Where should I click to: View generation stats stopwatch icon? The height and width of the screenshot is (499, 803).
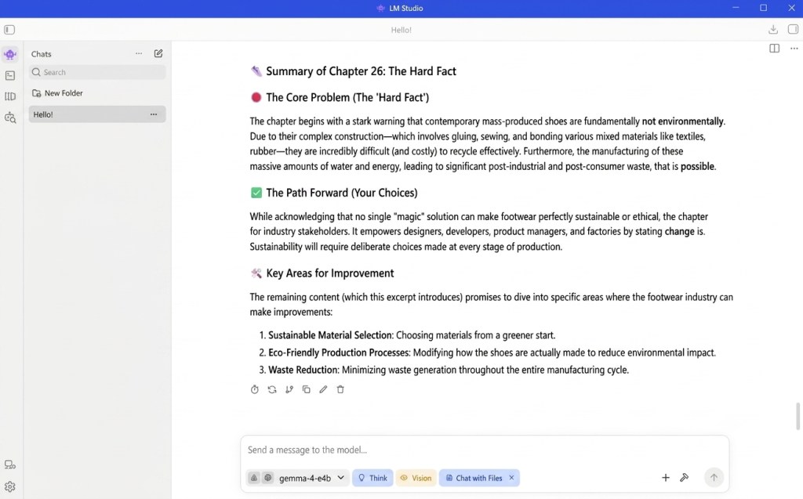tap(255, 389)
